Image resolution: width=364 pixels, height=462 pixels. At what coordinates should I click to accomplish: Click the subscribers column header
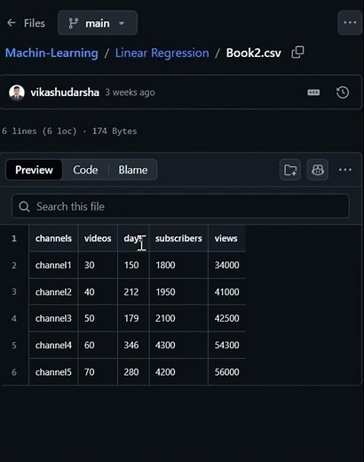pyautogui.click(x=178, y=238)
